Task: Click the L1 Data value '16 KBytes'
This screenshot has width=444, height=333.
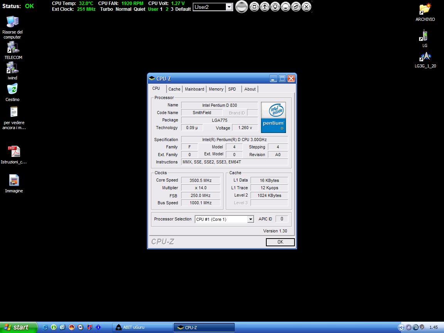Action: tap(269, 180)
